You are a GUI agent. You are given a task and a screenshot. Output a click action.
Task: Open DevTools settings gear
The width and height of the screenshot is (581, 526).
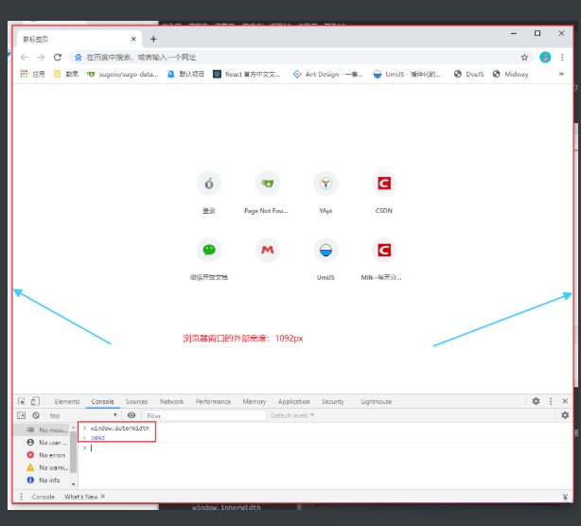536,401
